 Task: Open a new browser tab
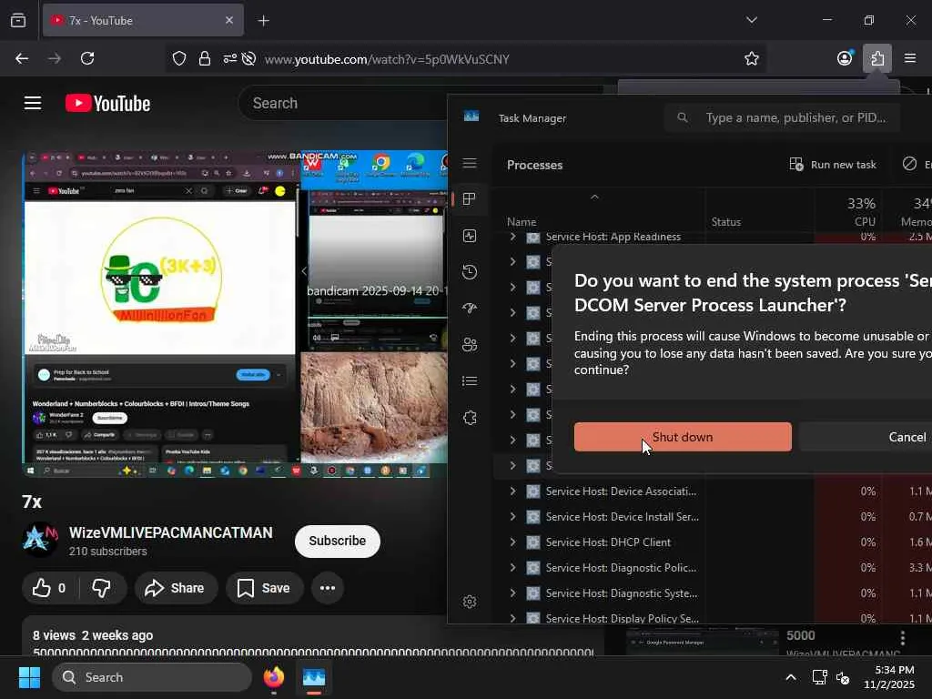(x=263, y=21)
